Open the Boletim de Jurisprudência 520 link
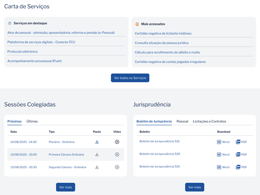260x195 pixels. 159,154
